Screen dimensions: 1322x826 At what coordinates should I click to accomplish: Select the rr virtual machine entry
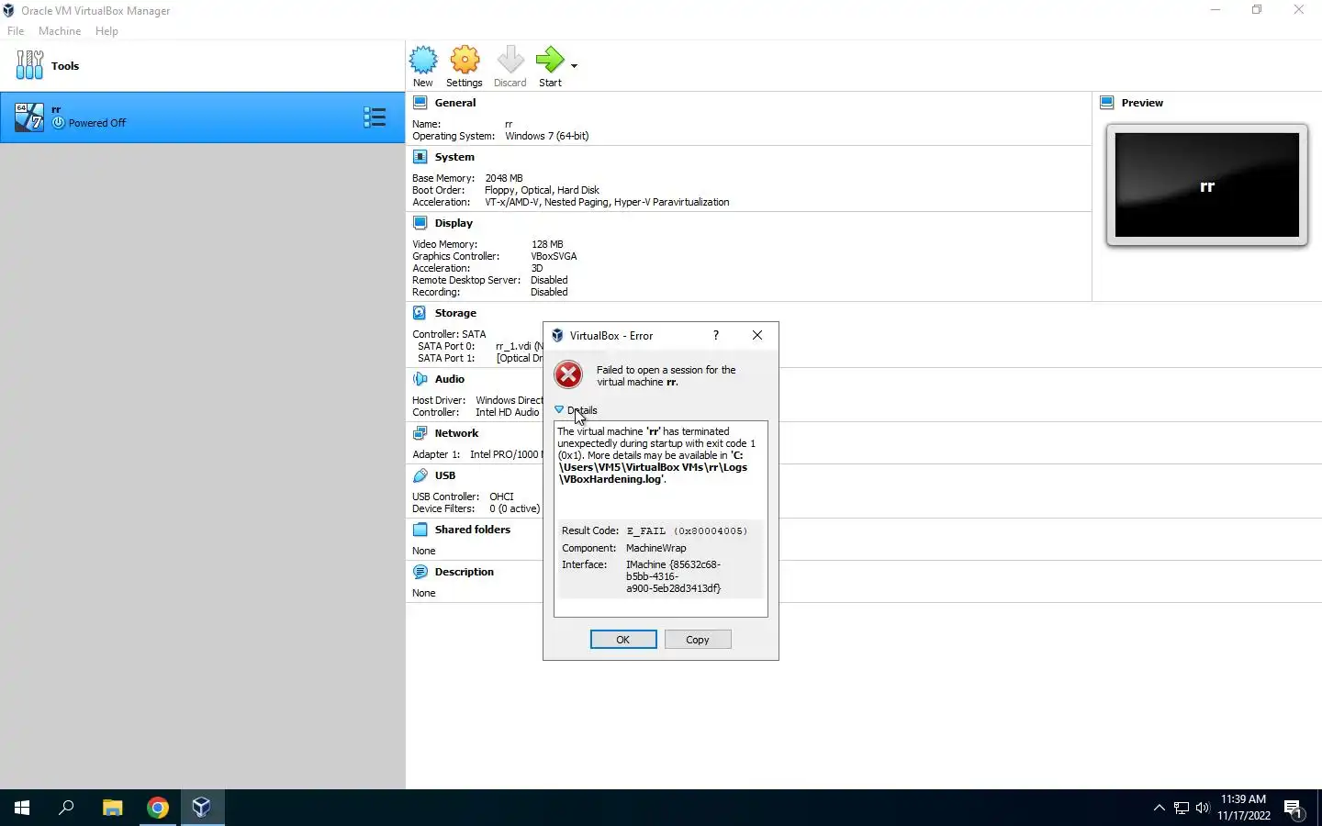click(202, 117)
